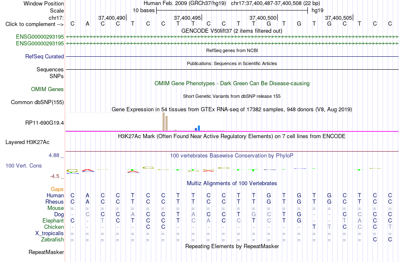Click the 100 Vert. Cons label
Screen dimensions: 399x262
click(x=24, y=165)
